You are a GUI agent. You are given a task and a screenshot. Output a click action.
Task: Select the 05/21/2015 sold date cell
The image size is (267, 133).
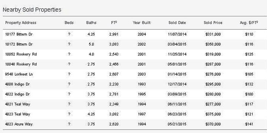177,124
